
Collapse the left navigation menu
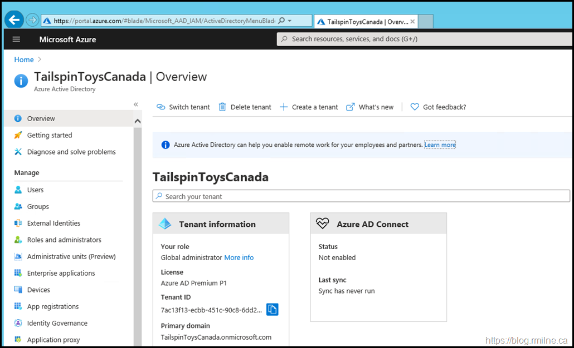(x=136, y=105)
